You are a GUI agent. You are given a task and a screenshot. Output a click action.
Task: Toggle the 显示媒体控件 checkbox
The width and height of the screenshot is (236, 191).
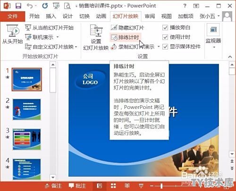click(165, 47)
